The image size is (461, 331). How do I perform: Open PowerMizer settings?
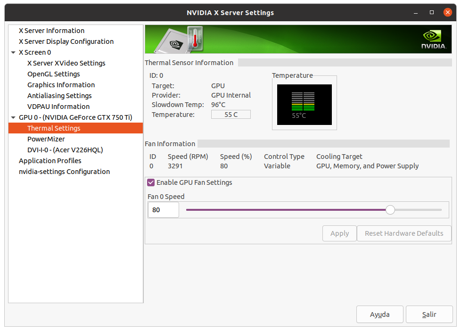click(x=46, y=139)
